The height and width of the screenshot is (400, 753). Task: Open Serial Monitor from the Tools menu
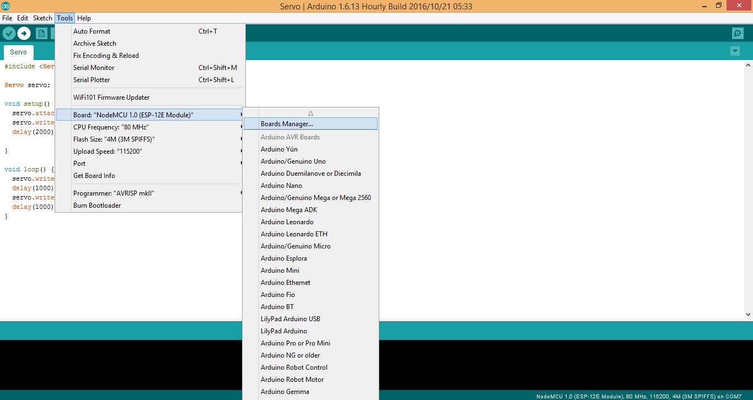point(150,68)
